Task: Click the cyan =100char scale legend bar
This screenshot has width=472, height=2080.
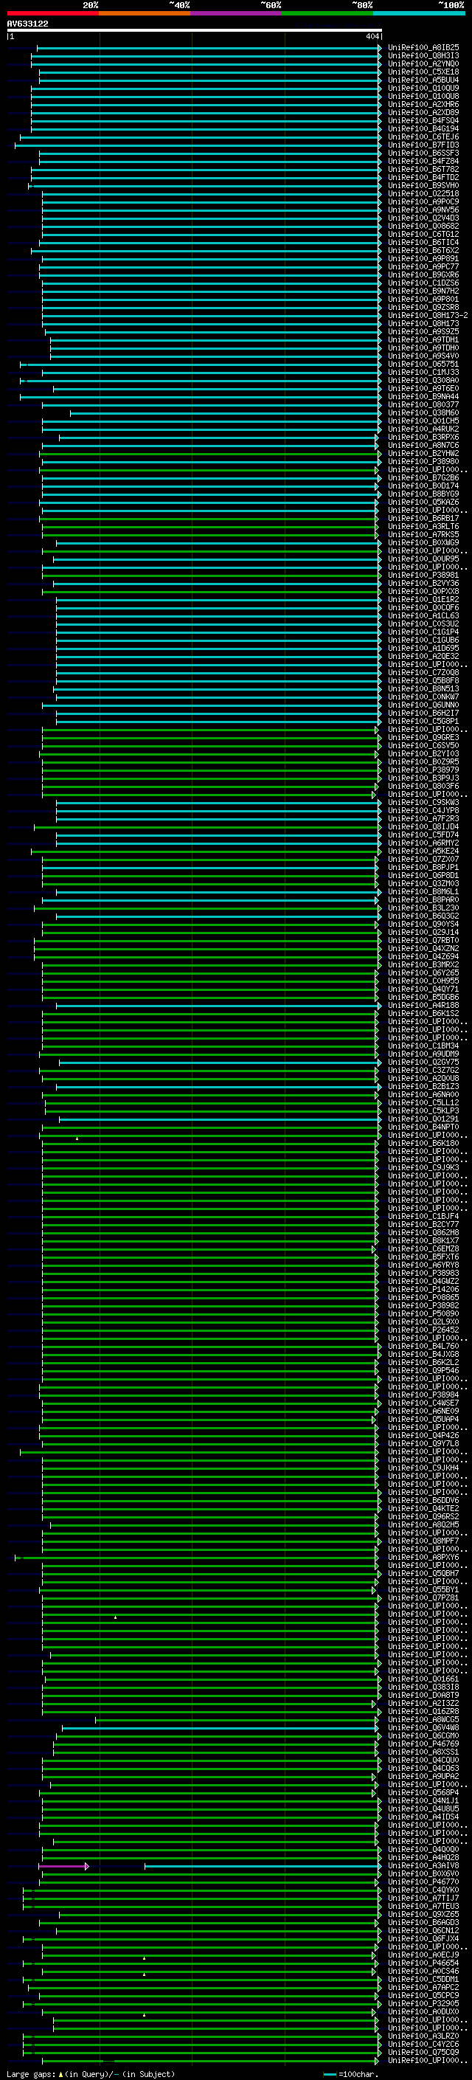Action: click(329, 2074)
